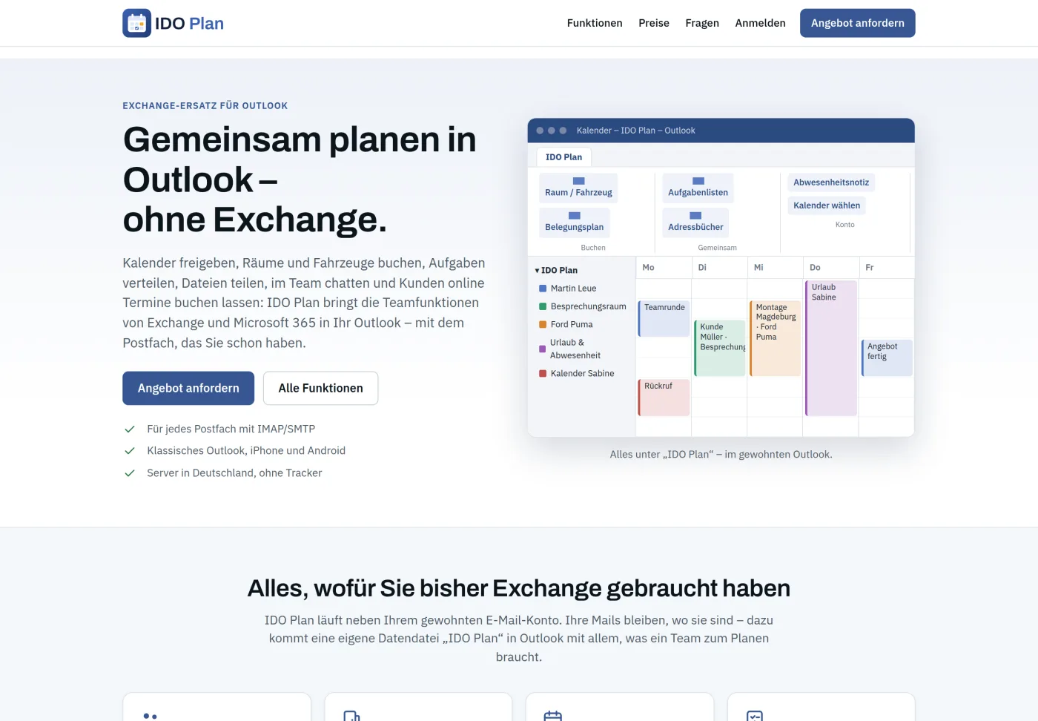Select Martin Leue in the calendar list
The height and width of the screenshot is (721, 1038).
pyautogui.click(x=573, y=289)
